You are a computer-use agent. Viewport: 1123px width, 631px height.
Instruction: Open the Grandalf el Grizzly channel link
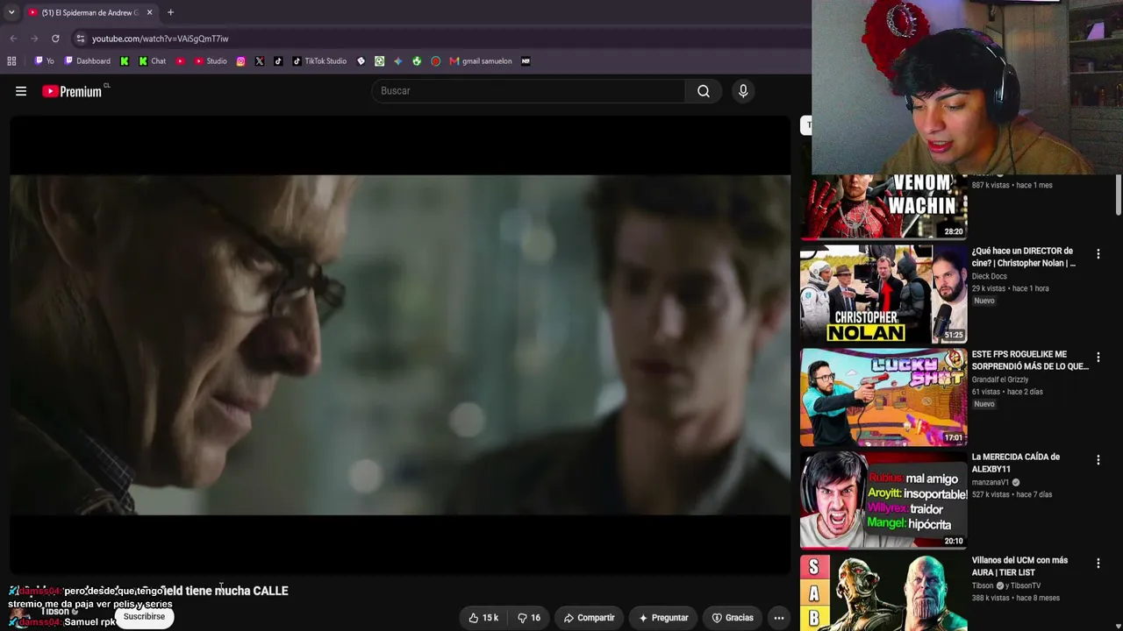pos(1000,379)
